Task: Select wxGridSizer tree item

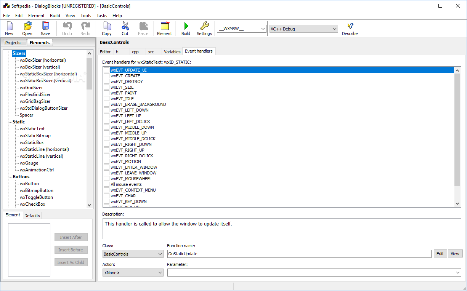Action: (31, 88)
